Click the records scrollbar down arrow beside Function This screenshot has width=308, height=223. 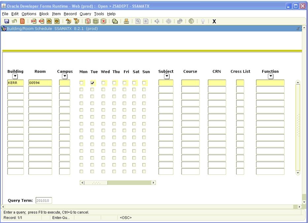298,173
